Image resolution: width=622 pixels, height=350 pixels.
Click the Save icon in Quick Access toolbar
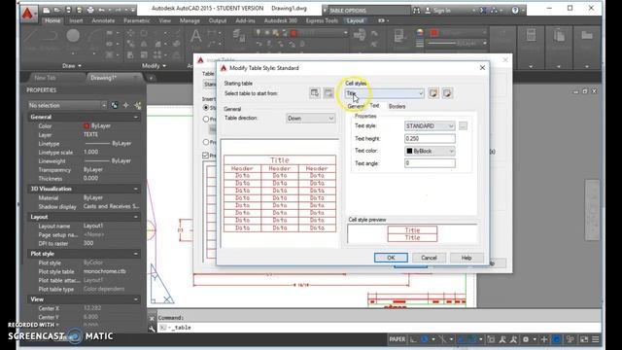click(68, 10)
